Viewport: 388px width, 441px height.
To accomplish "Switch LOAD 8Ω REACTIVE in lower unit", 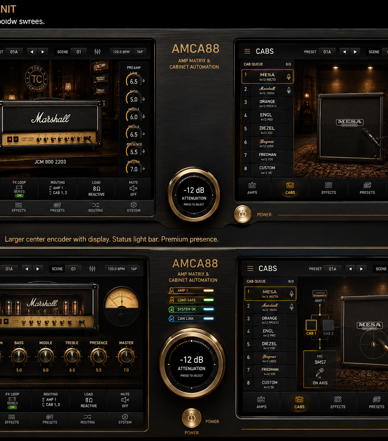I will [x=89, y=400].
